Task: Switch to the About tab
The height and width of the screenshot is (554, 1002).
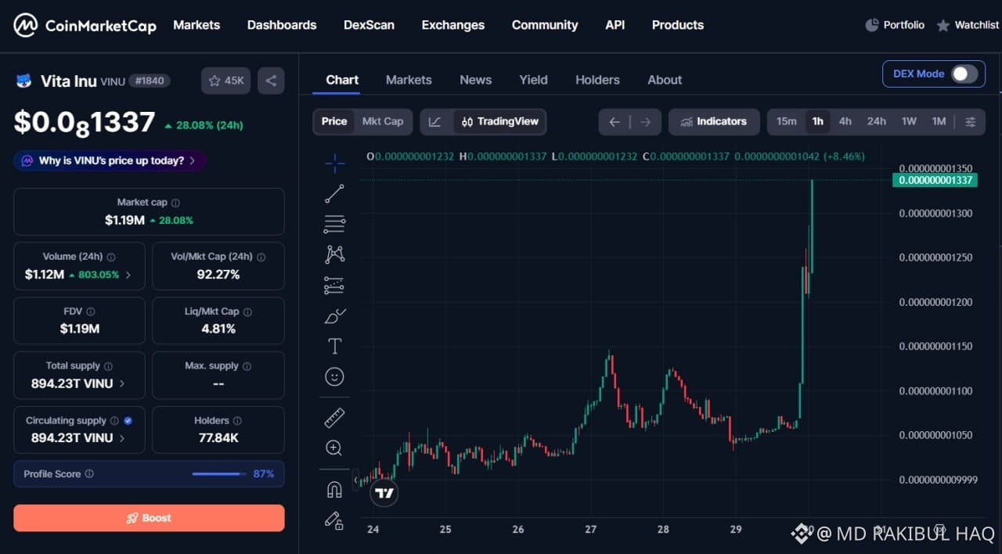Action: [x=665, y=80]
